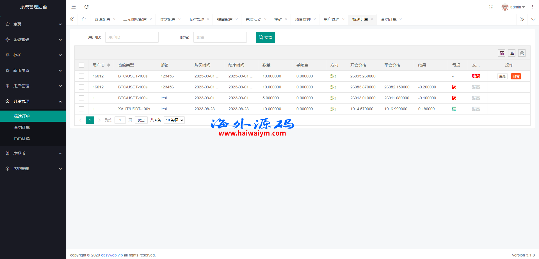The image size is (539, 259).
Task: Open the 10 条/页 page size dropdown
Action: [174, 120]
